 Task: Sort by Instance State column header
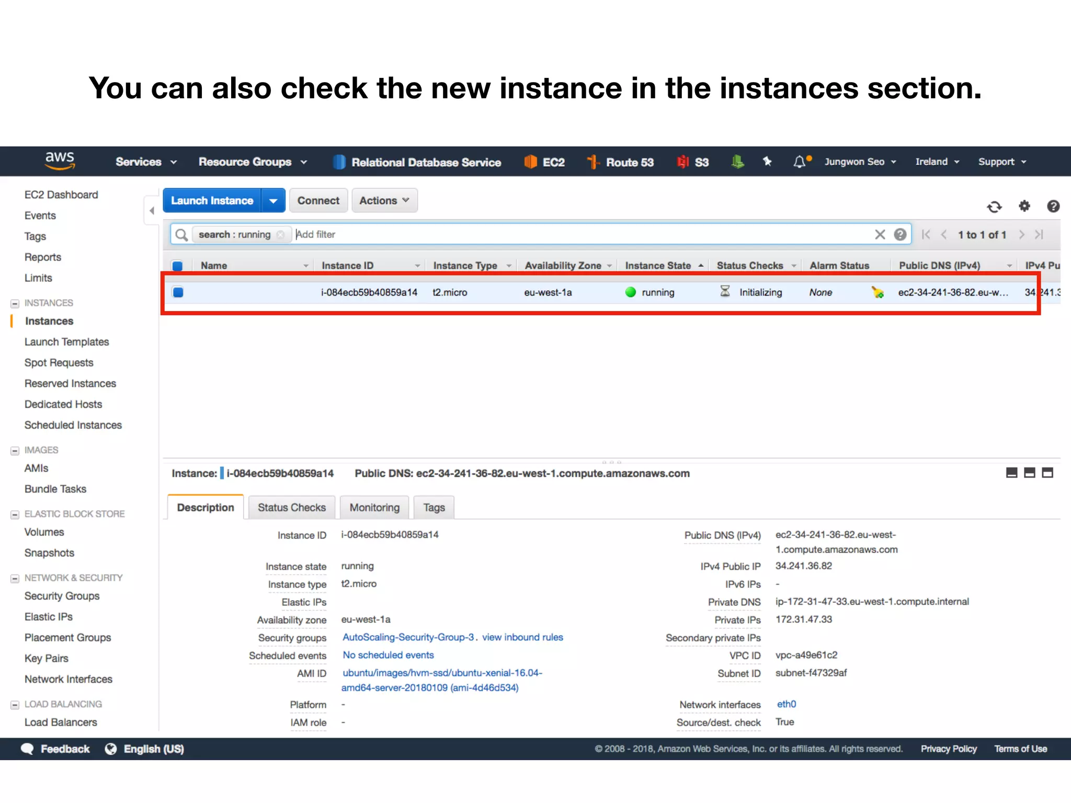[x=664, y=266]
